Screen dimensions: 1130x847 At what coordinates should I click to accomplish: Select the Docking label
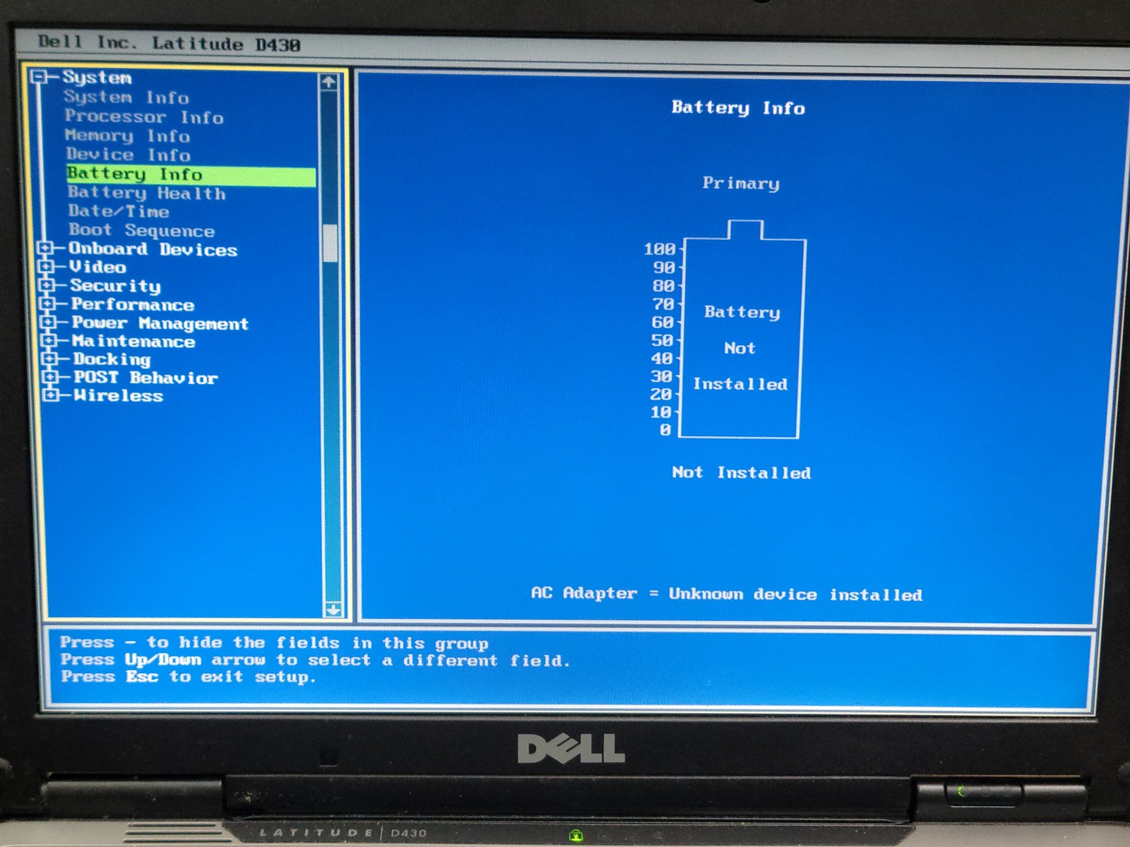tap(112, 359)
